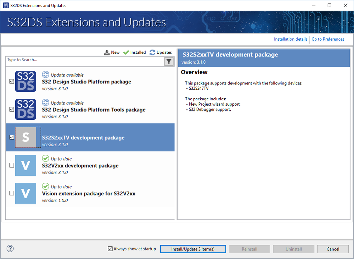Click the Updates refresh filter icon
The image size is (354, 259).
tap(152, 52)
